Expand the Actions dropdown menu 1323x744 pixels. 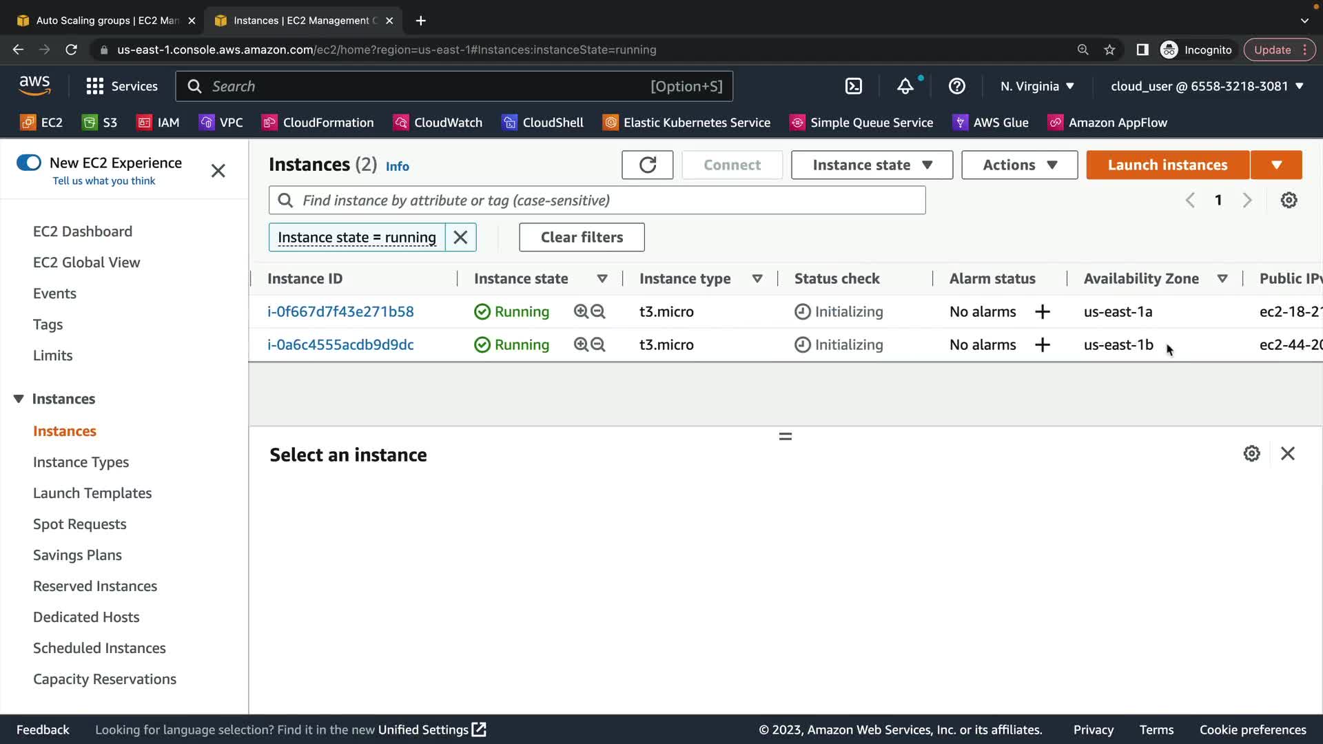tap(1019, 165)
